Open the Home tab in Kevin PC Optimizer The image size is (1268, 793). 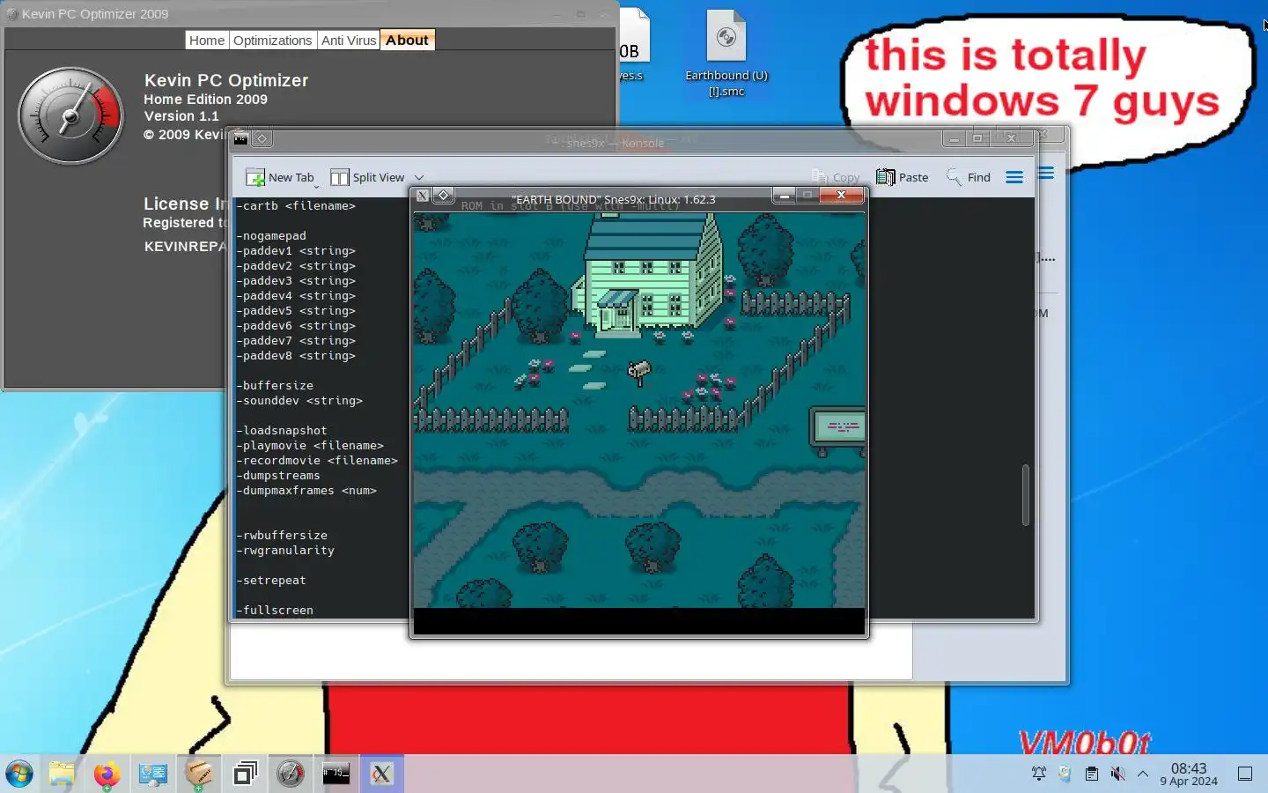coord(207,41)
